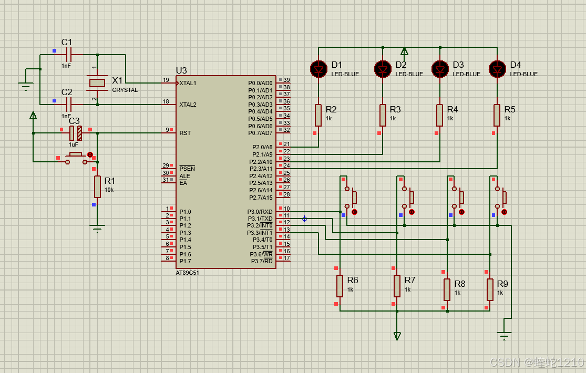Viewport: 586px width, 373px height.
Task: Click the power terminal below R7
Action: tap(397, 336)
